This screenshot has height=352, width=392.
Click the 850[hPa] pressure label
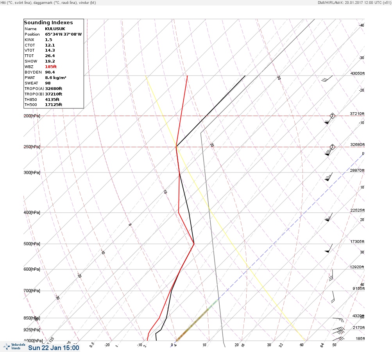(x=32, y=318)
